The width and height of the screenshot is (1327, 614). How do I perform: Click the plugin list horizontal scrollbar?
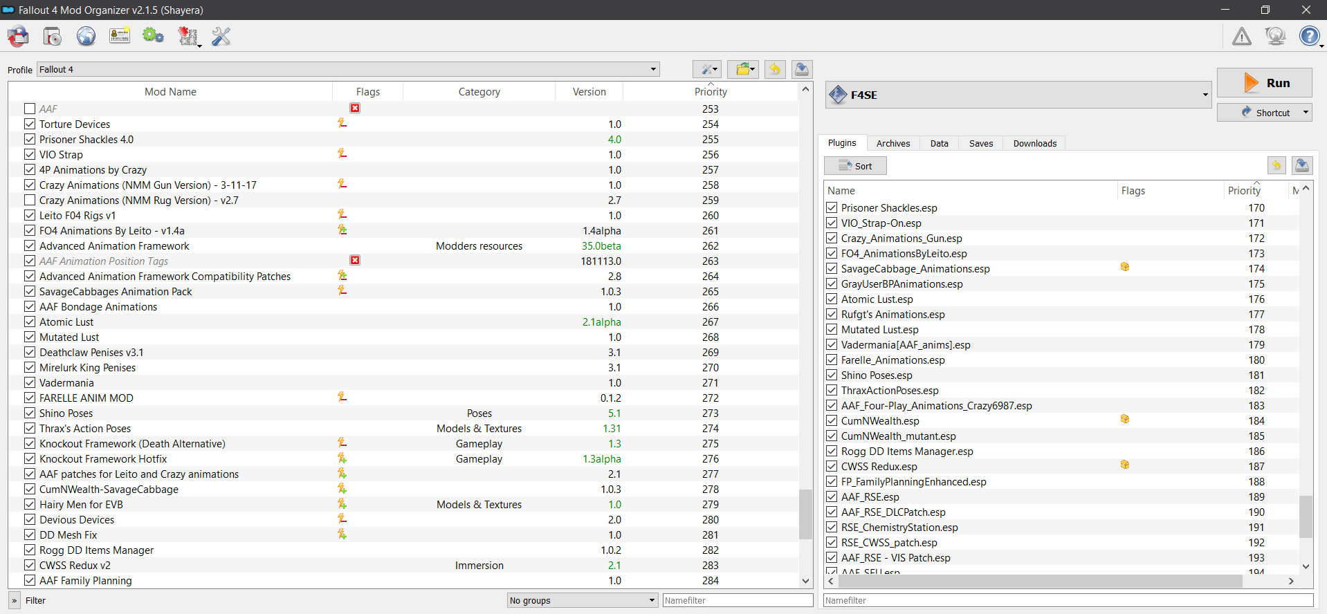[x=1040, y=582]
